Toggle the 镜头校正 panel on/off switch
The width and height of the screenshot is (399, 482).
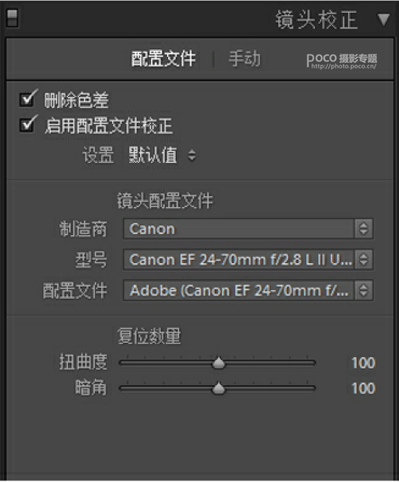point(12,18)
